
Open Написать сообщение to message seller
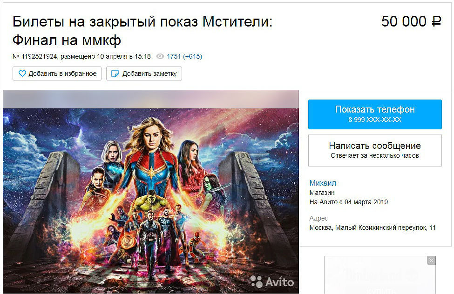point(375,150)
